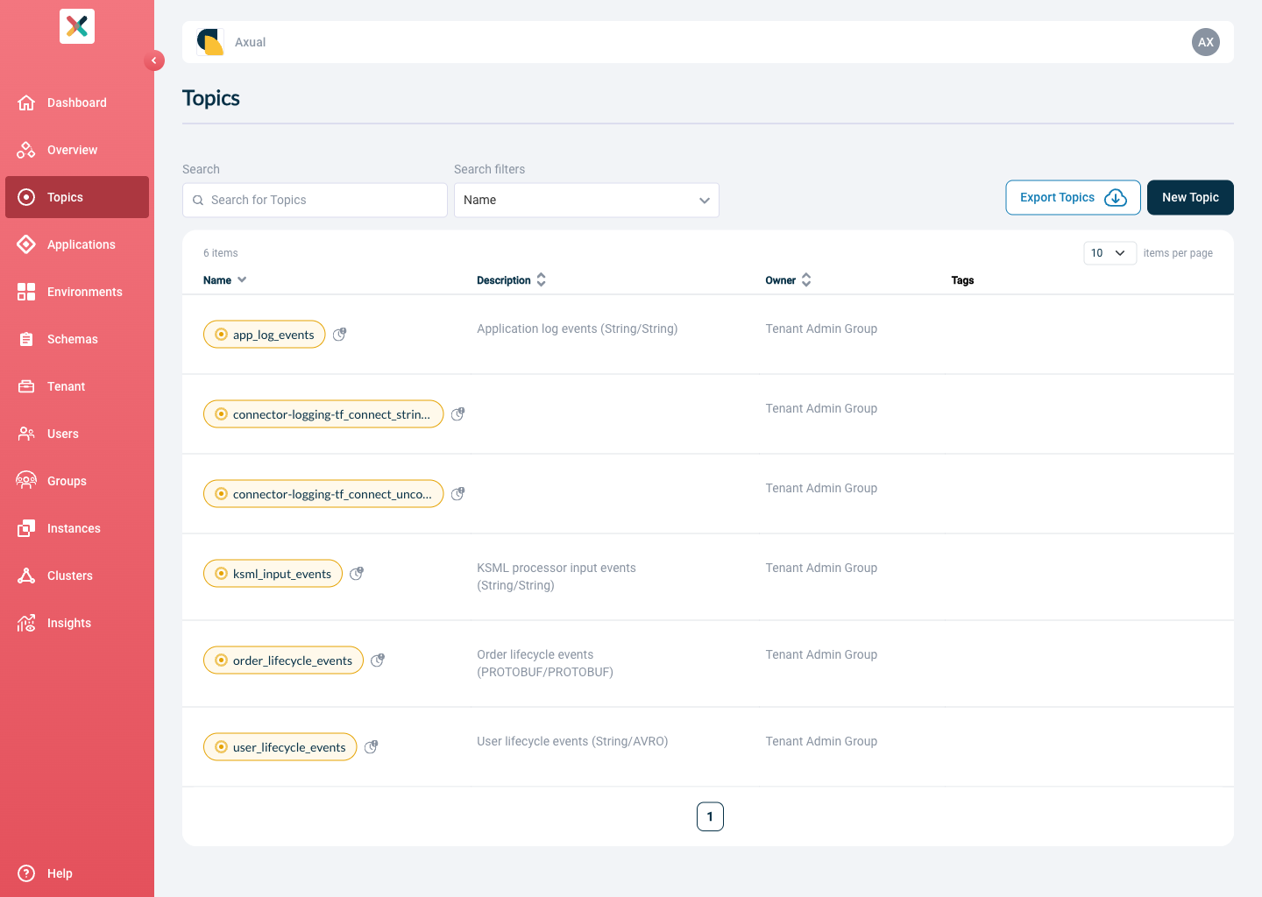Screen dimensions: 1262x897
Task: Click the tenant logo beside Axual
Action: (x=210, y=42)
